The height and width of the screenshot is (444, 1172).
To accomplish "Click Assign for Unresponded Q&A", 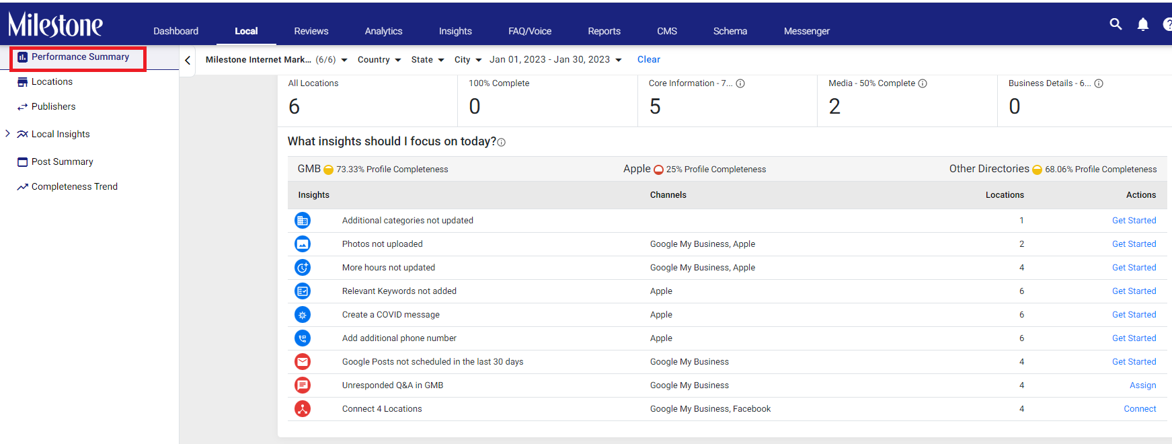I will click(x=1142, y=385).
